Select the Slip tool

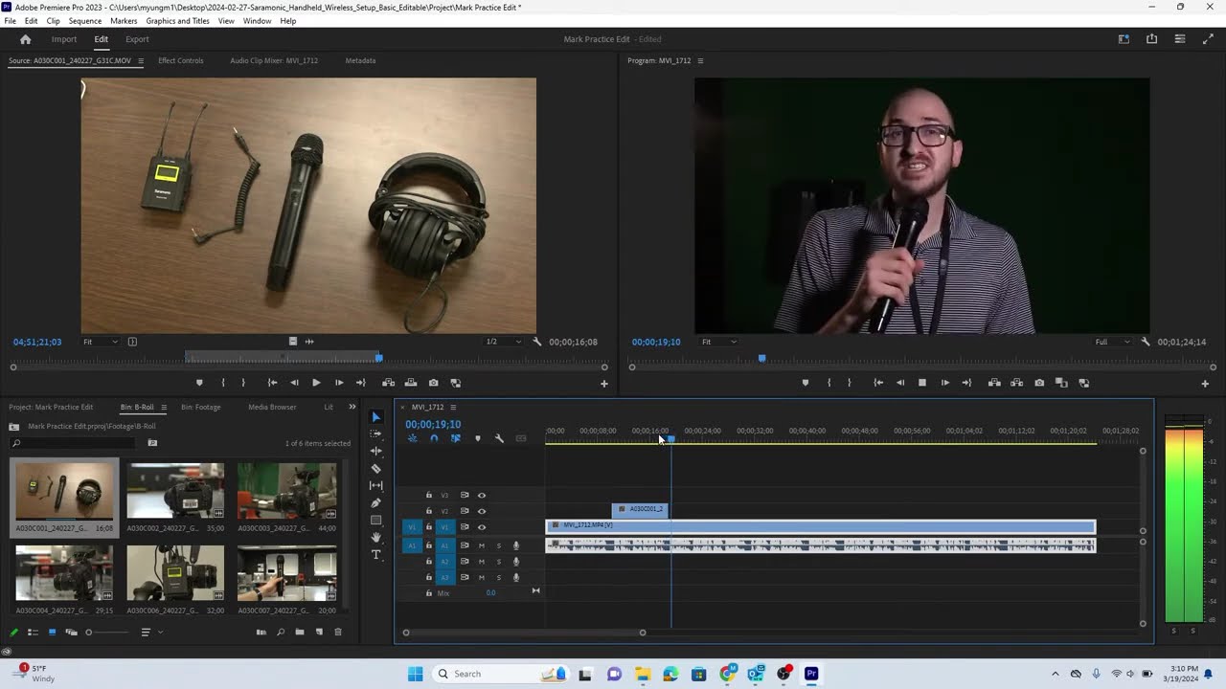tap(375, 486)
